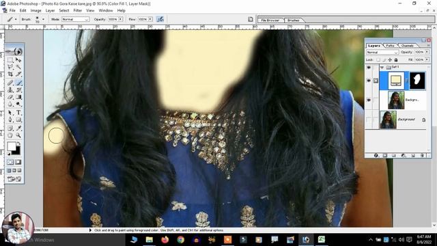Enable Lock transparent pixels checkbox
This screenshot has width=437, height=246.
378,59
